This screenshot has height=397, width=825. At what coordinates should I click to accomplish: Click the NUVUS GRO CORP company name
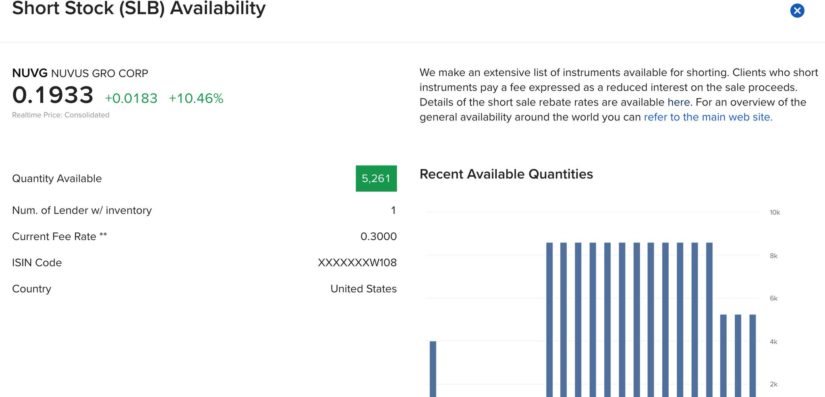click(99, 73)
